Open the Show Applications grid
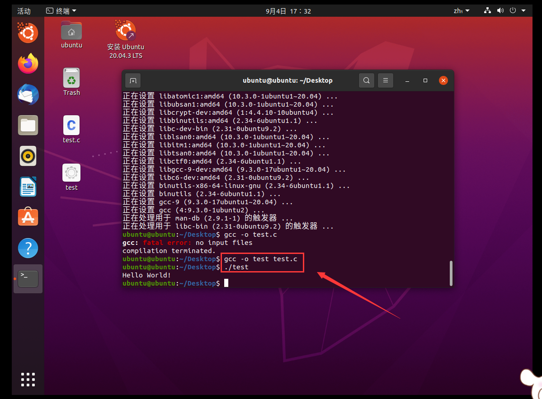 coord(28,380)
